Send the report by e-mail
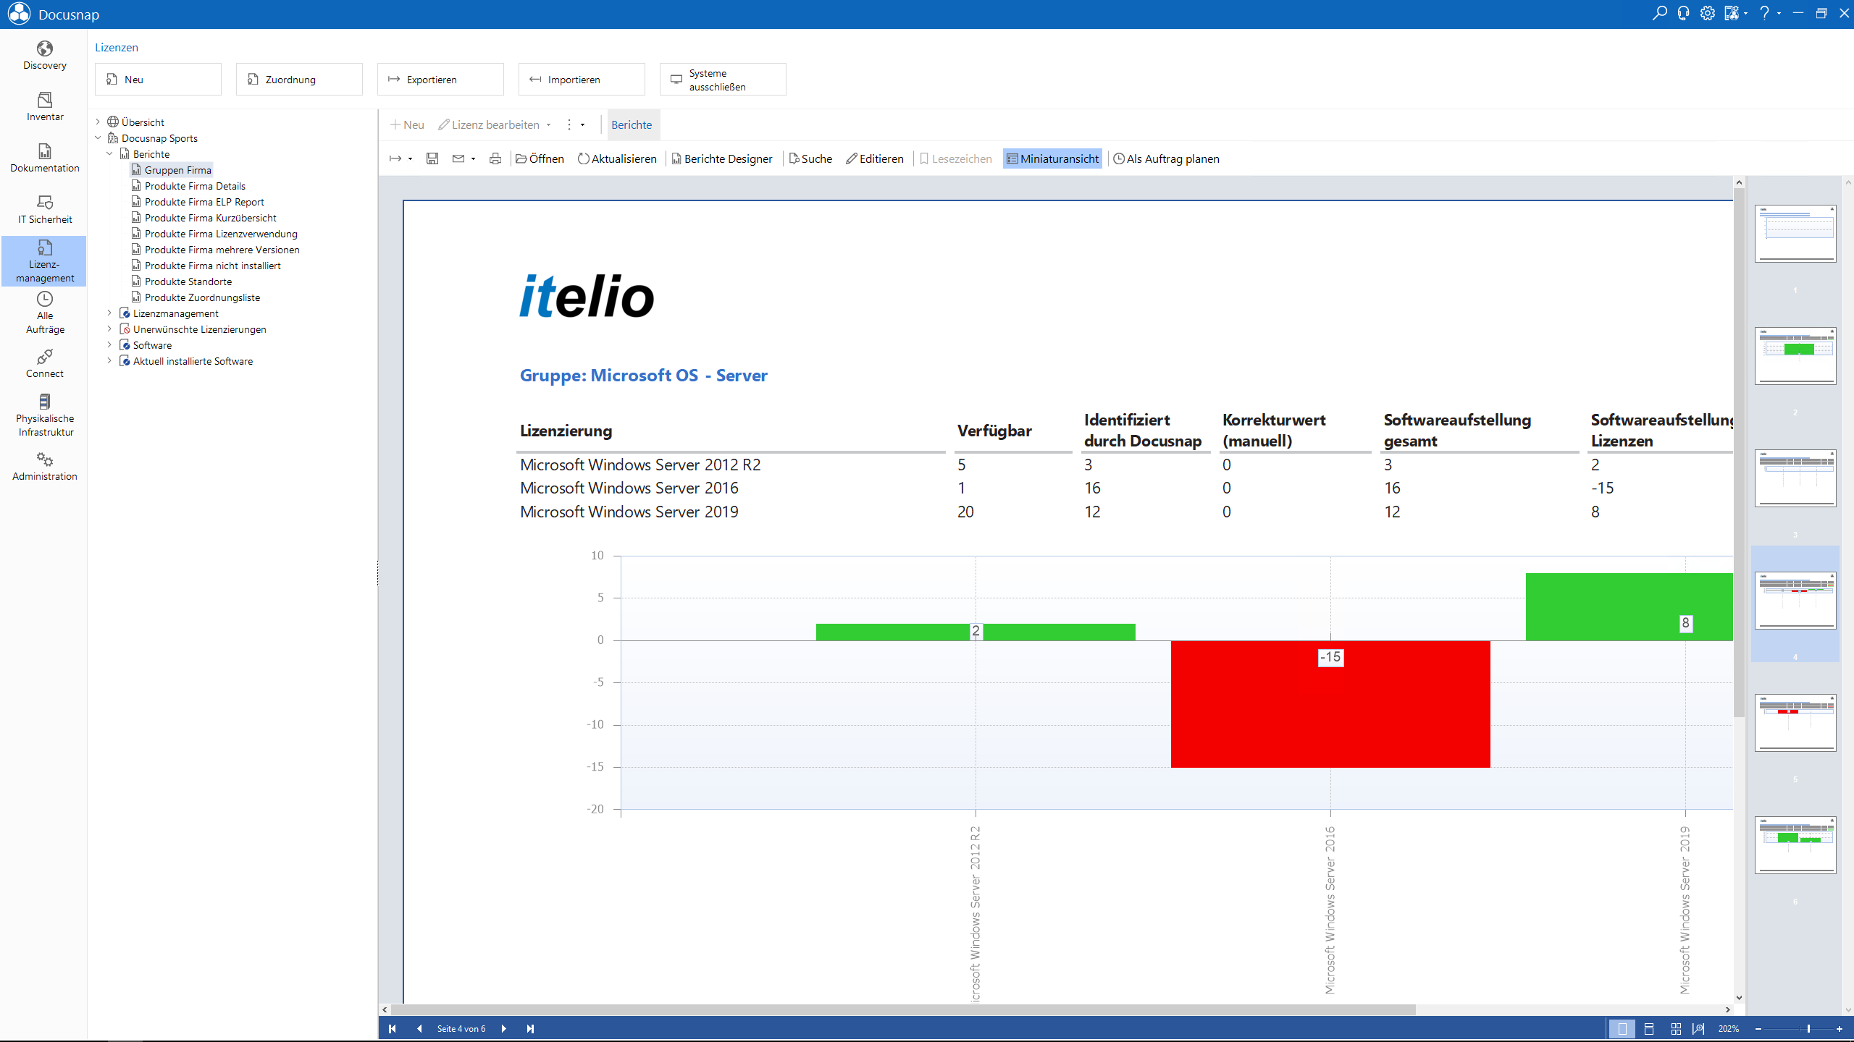Screen dimensions: 1854x1042 [458, 158]
